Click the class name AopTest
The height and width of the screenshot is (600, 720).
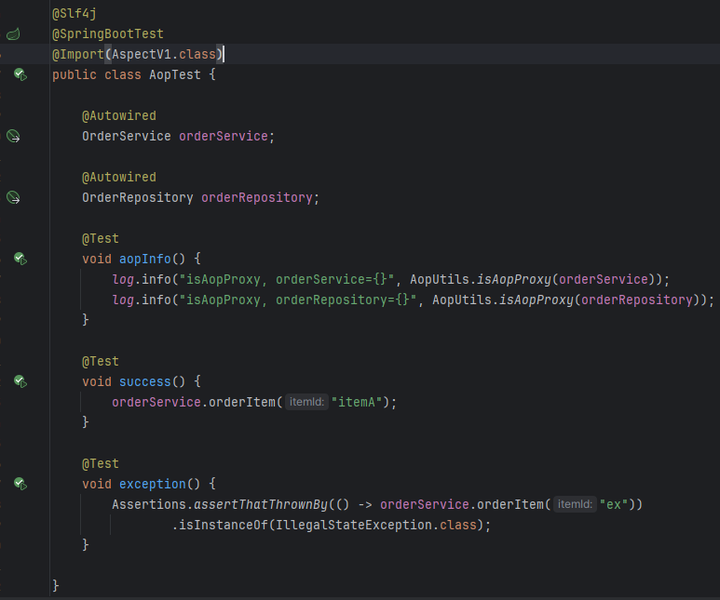(175, 74)
